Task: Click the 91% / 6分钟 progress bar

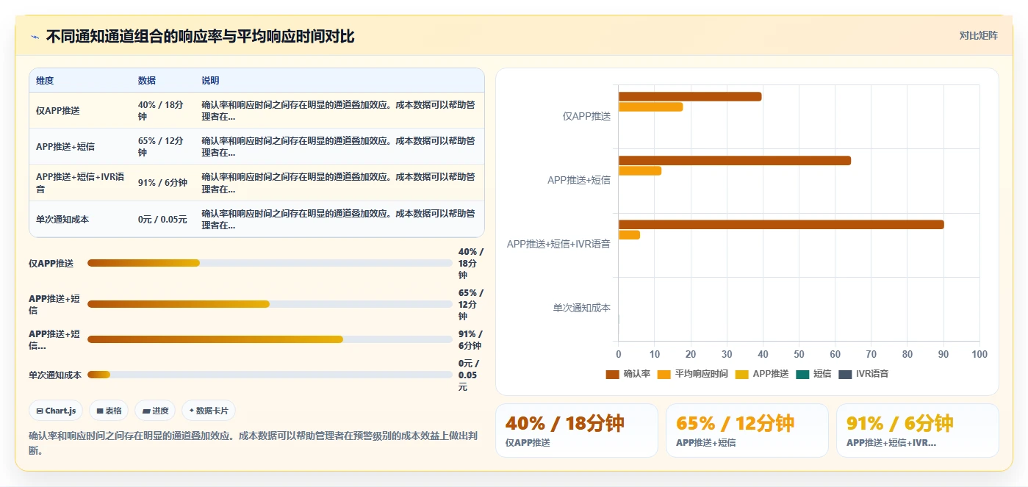Action: click(270, 339)
